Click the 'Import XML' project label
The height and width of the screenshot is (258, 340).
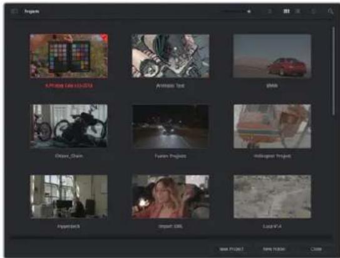(170, 226)
